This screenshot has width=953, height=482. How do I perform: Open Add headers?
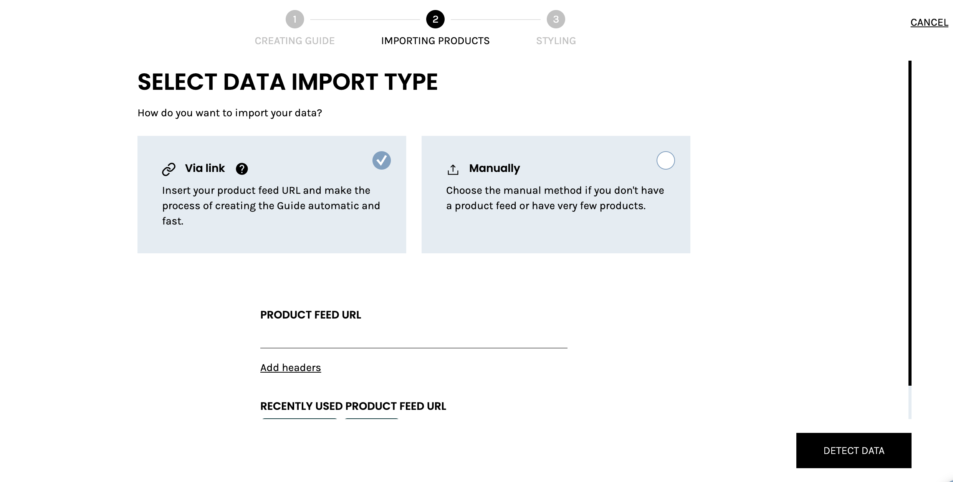pyautogui.click(x=291, y=367)
